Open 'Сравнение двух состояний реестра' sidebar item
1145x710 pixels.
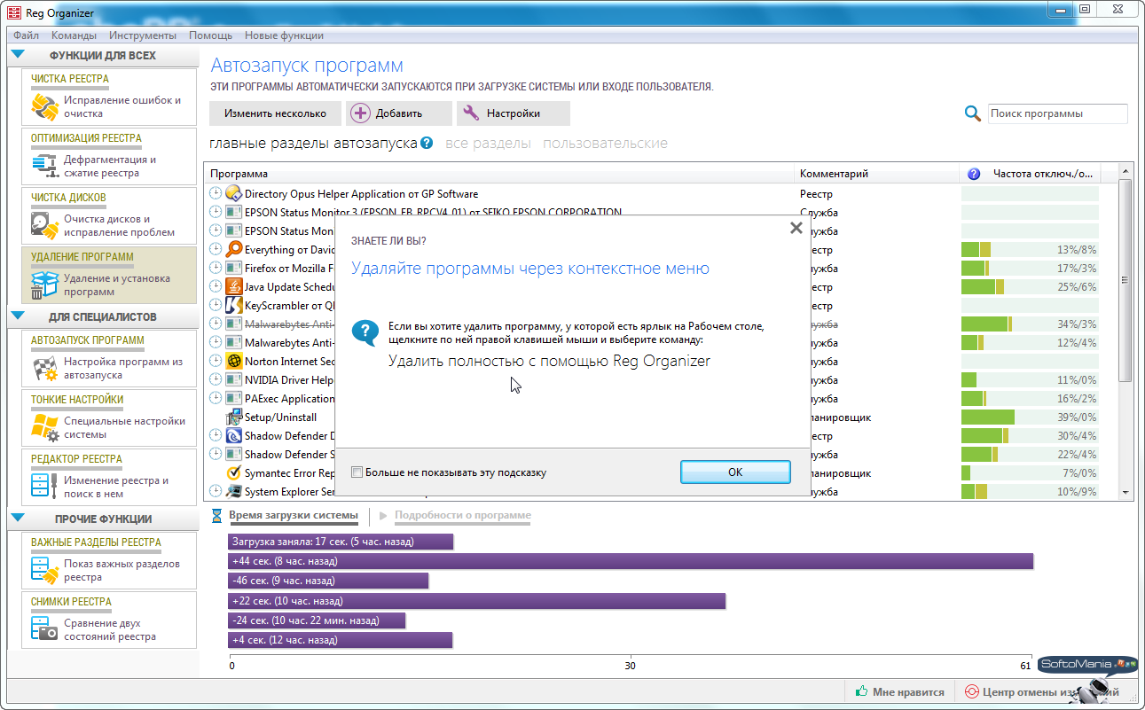point(109,620)
